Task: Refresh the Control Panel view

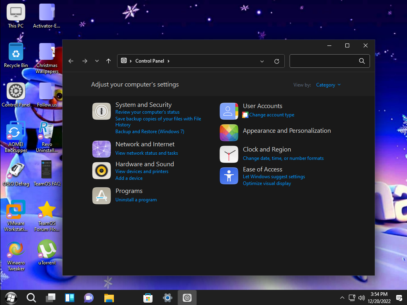Action: click(x=277, y=61)
